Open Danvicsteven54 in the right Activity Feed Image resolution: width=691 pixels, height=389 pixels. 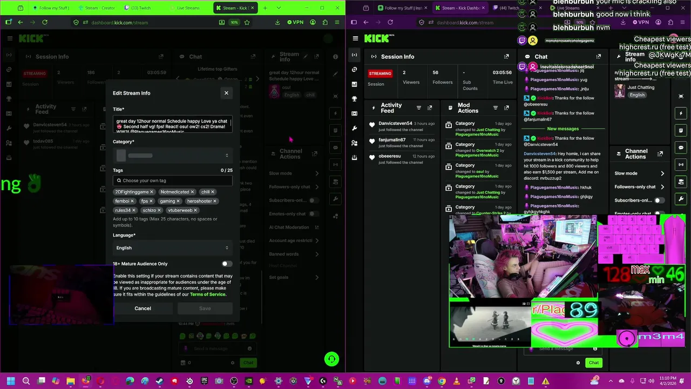395,123
